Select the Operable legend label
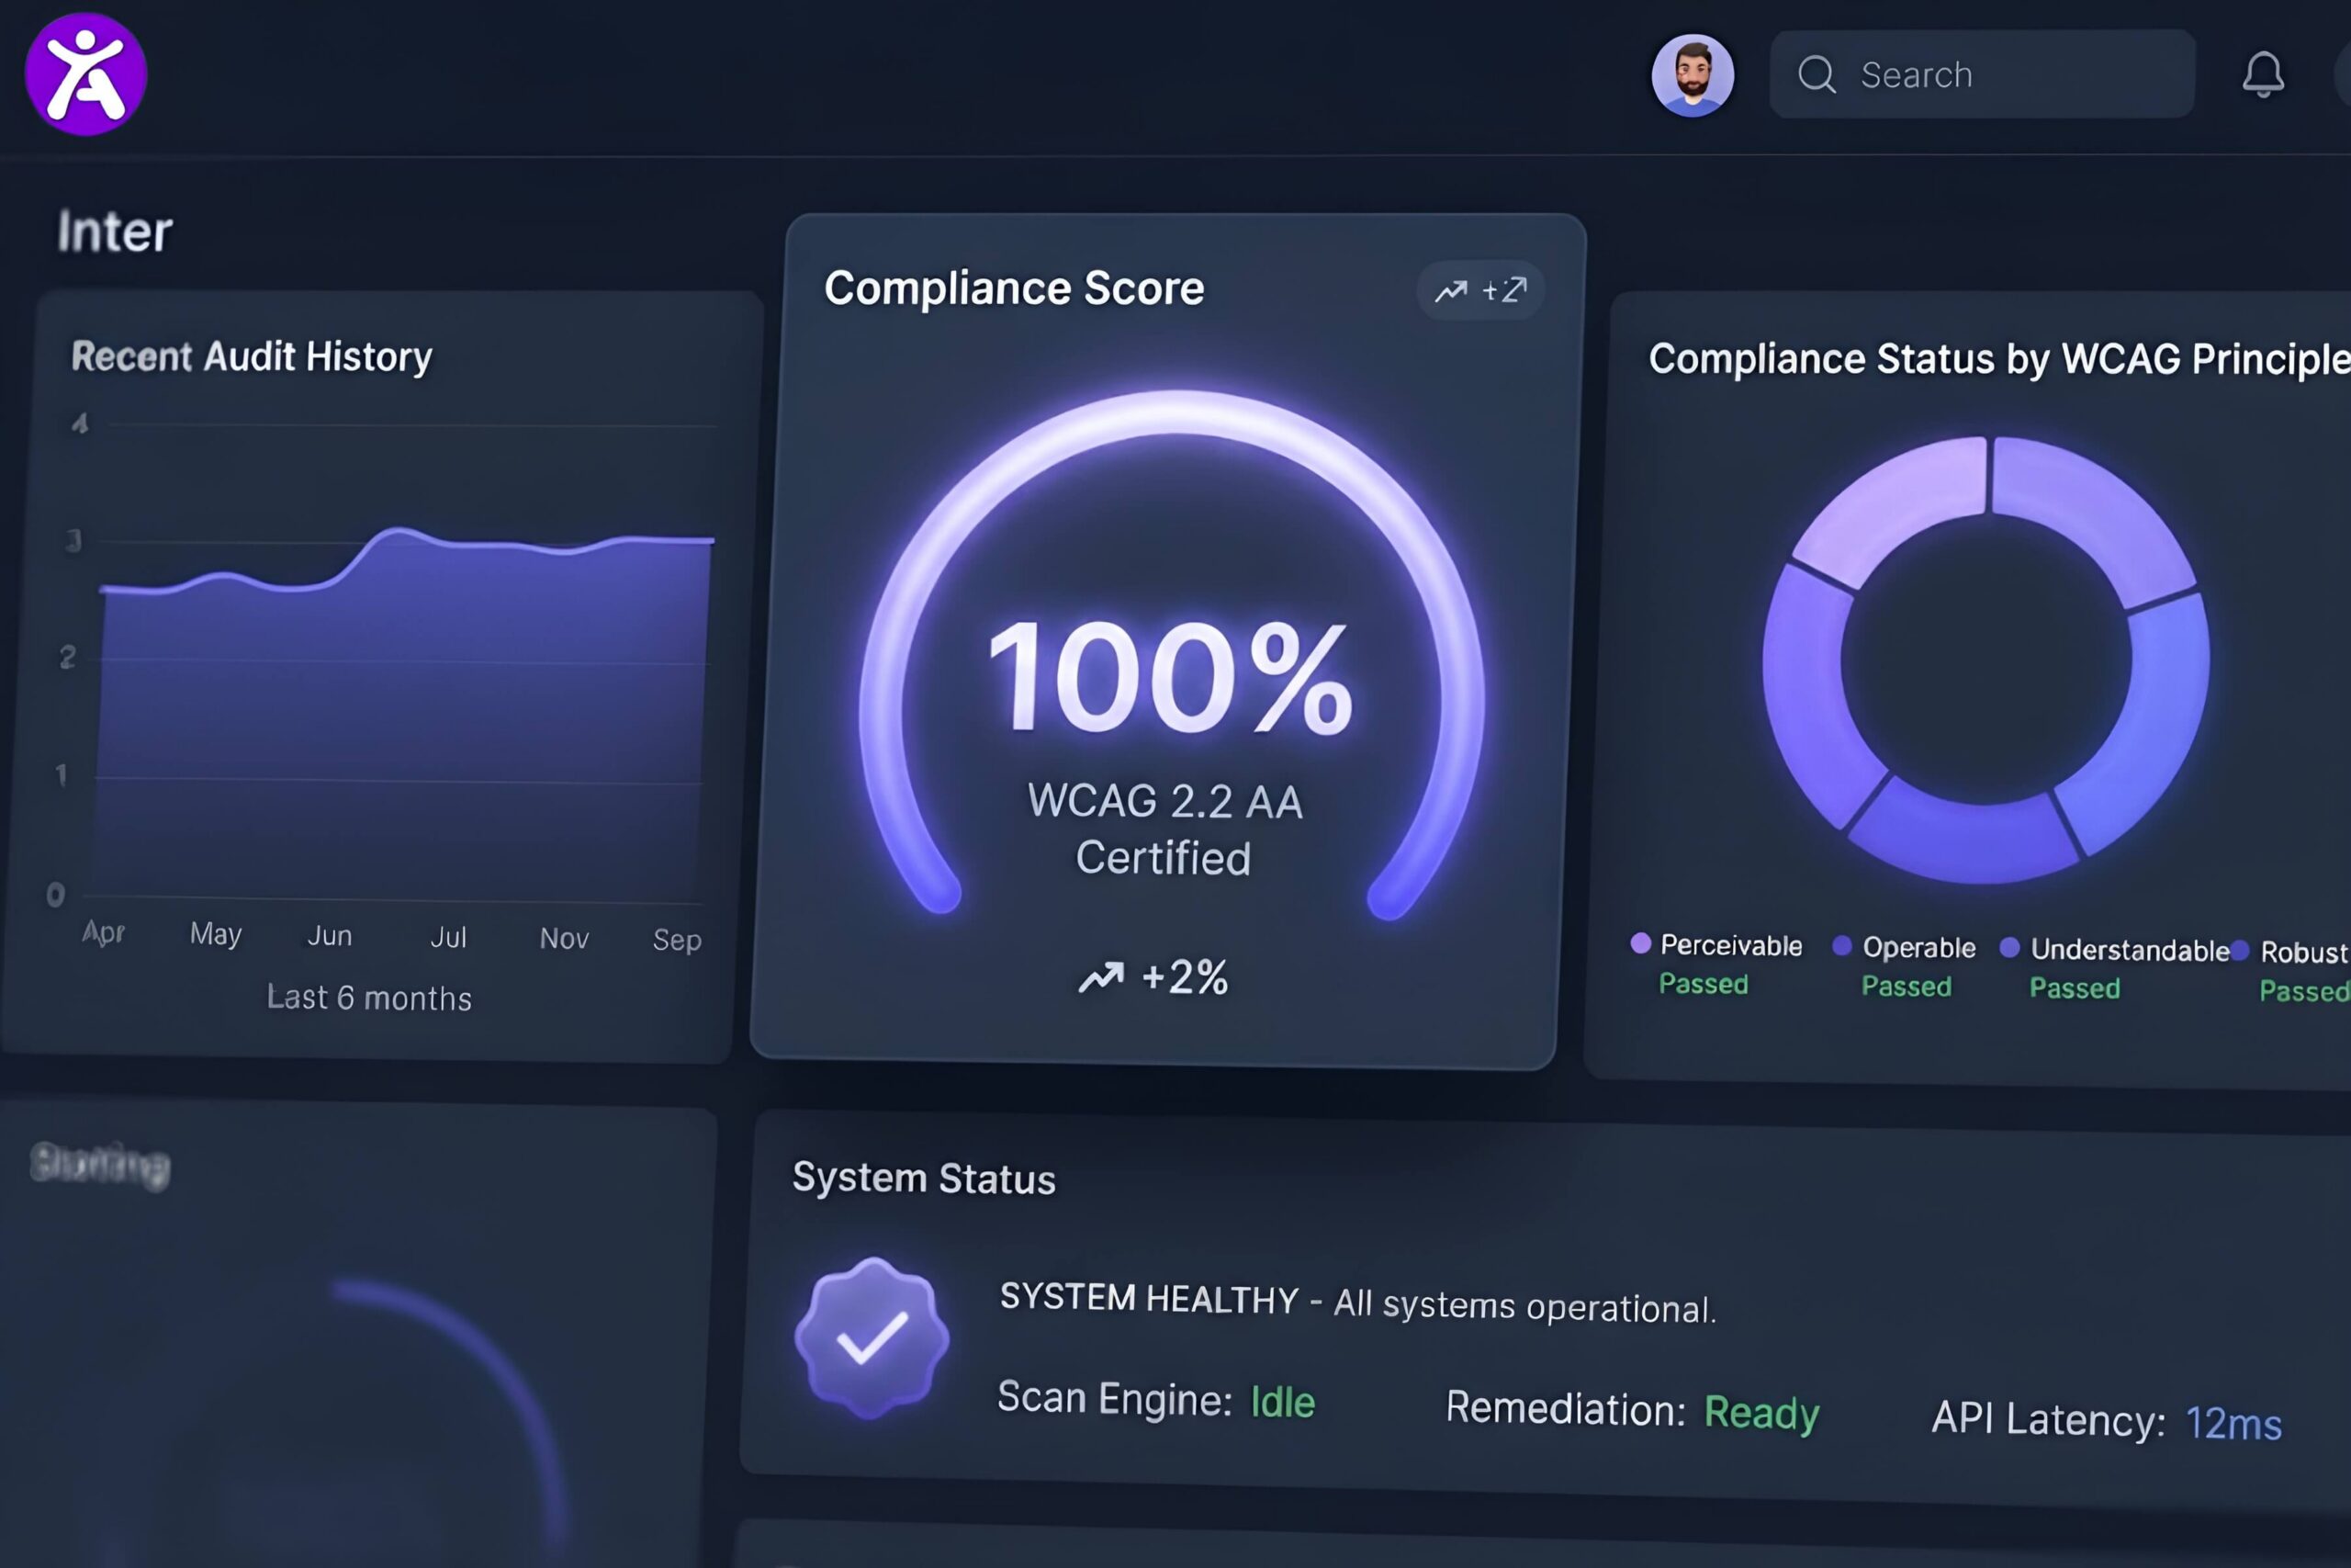Viewport: 2351px width, 1568px height. [1919, 948]
